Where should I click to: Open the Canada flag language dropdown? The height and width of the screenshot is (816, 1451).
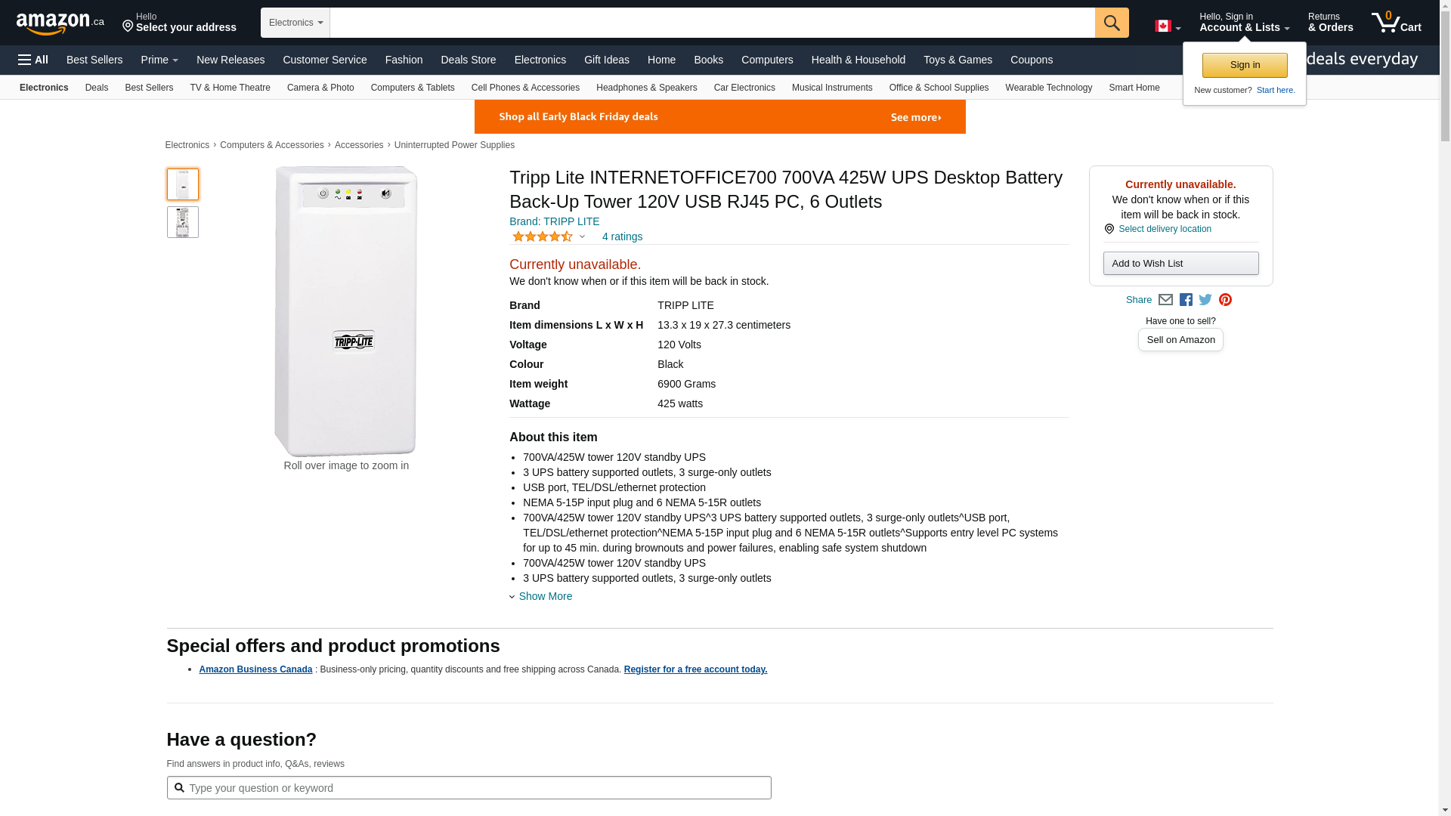[1167, 26]
